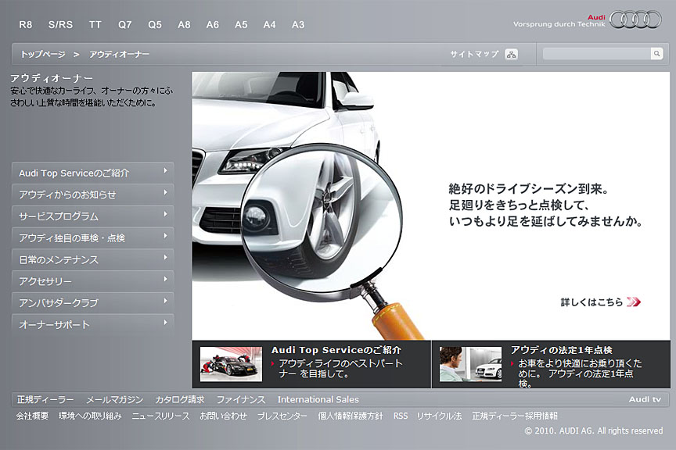The image size is (676, 450).
Task: Expand Audi Top Serviceのご紹介 arrow
Action: [165, 171]
